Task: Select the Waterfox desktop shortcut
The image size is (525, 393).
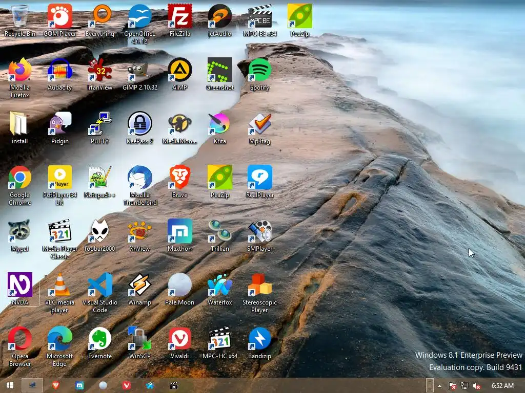Action: 219,290
